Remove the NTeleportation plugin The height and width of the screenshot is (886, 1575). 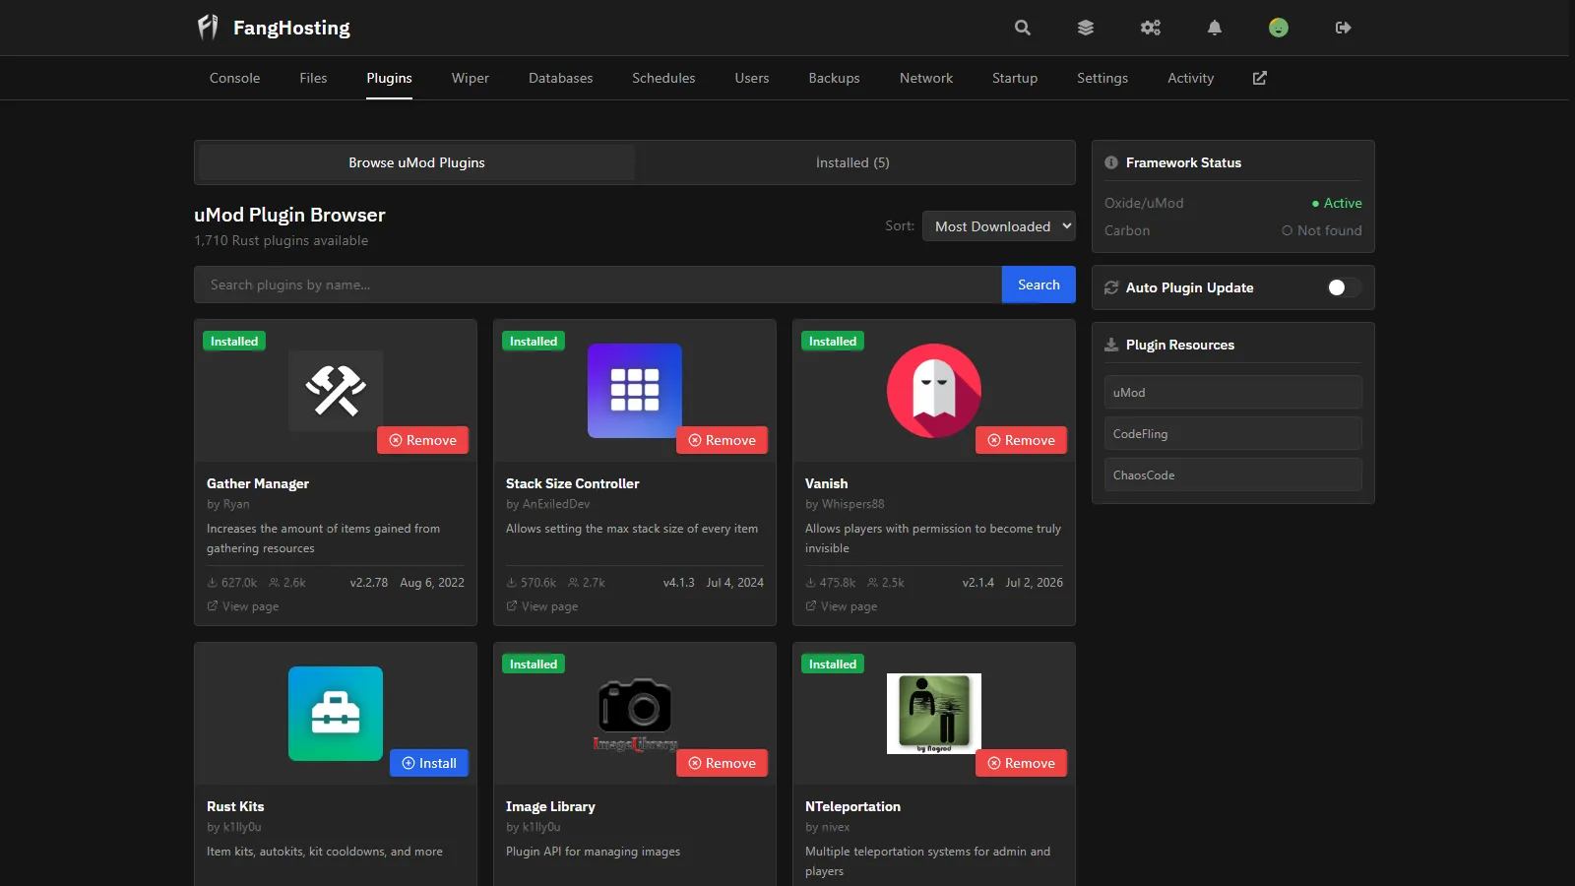(x=1021, y=763)
